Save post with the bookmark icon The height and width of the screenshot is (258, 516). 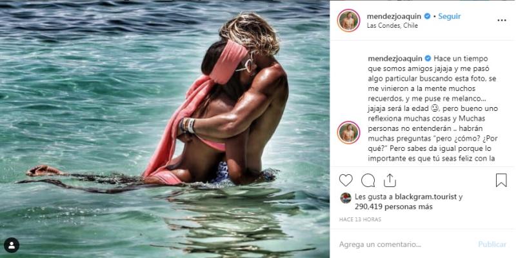click(x=501, y=181)
